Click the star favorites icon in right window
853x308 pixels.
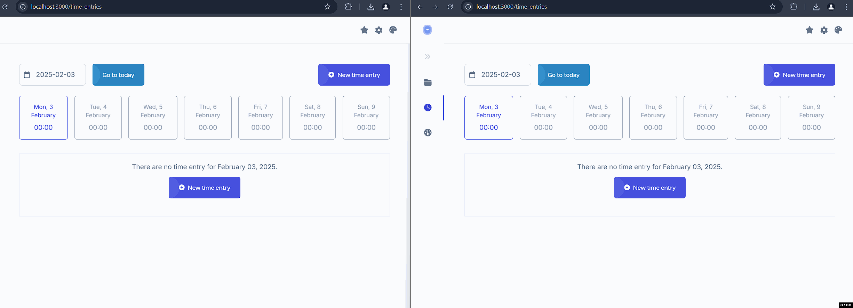810,30
